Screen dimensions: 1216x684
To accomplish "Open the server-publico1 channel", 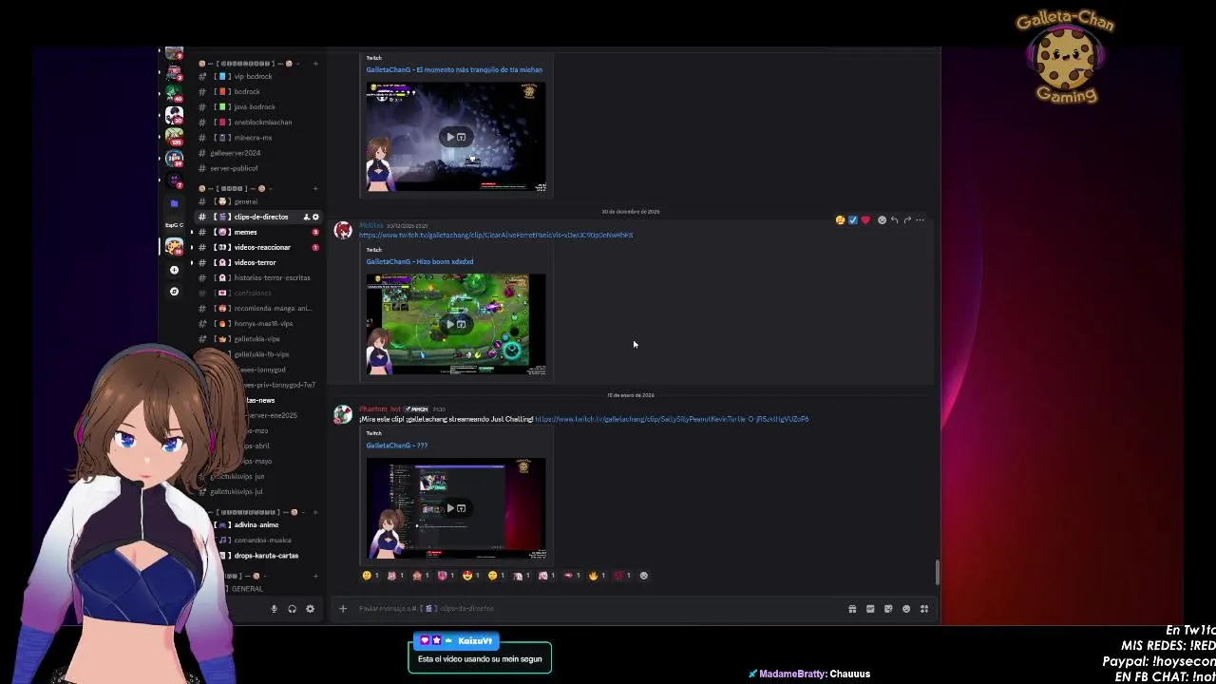I will click(256, 168).
